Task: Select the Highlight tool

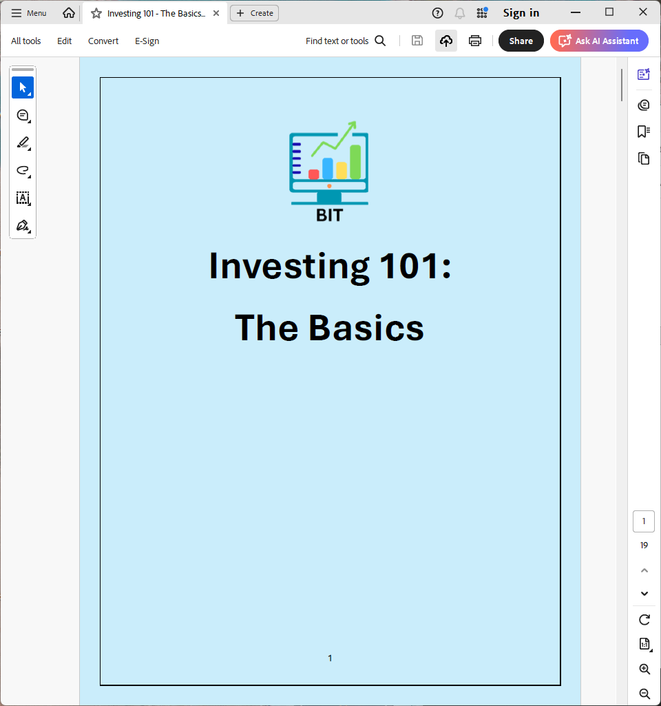Action: coord(23,143)
